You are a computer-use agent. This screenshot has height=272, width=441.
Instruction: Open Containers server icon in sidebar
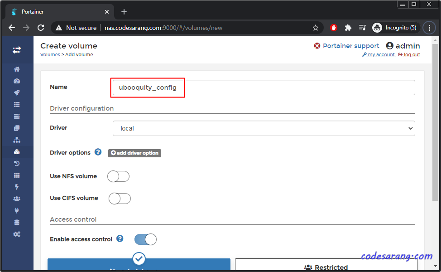(17, 117)
